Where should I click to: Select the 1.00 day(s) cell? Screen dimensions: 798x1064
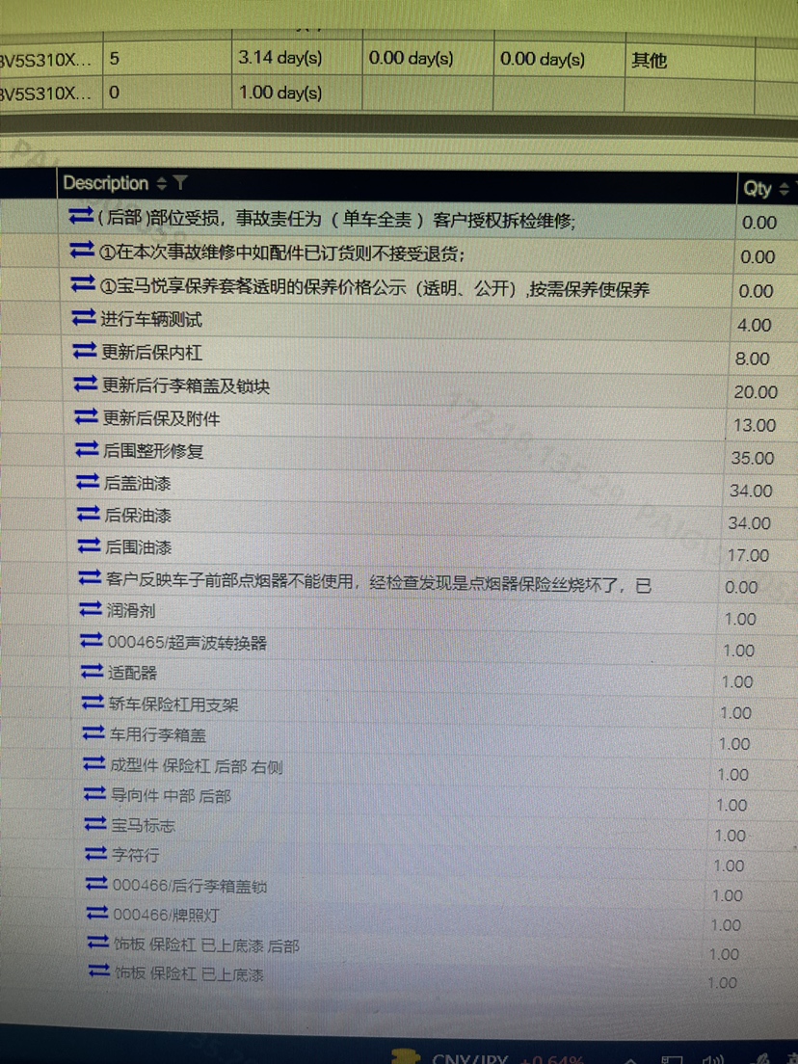point(297,93)
